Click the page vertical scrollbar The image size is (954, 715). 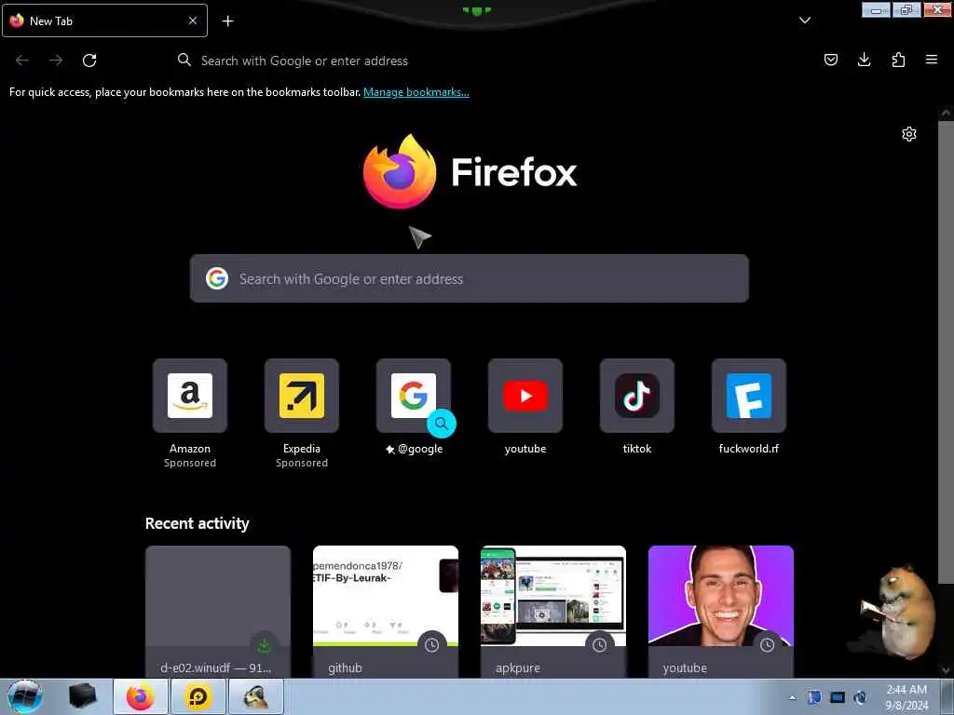[x=947, y=353]
